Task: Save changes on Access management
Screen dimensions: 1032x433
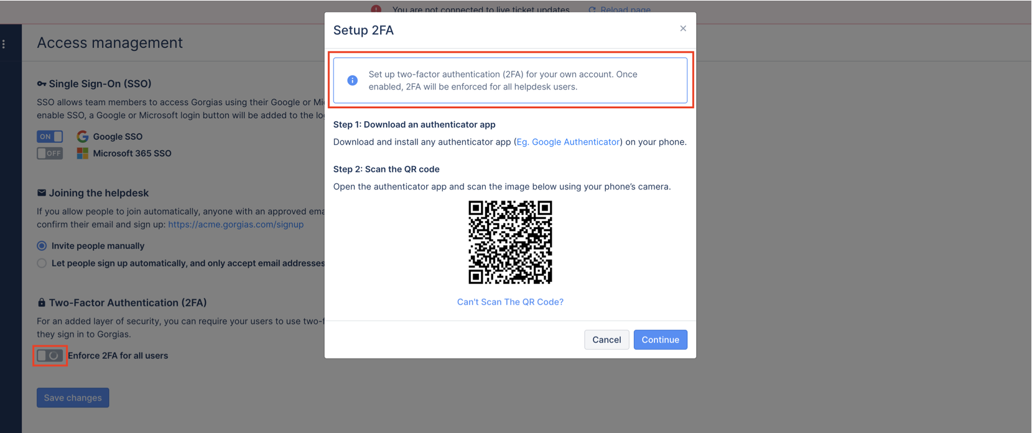Action: (73, 398)
